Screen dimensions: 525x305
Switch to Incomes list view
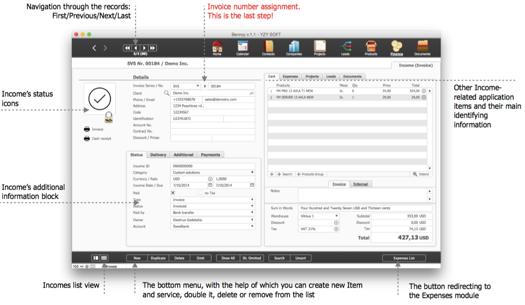(x=104, y=258)
